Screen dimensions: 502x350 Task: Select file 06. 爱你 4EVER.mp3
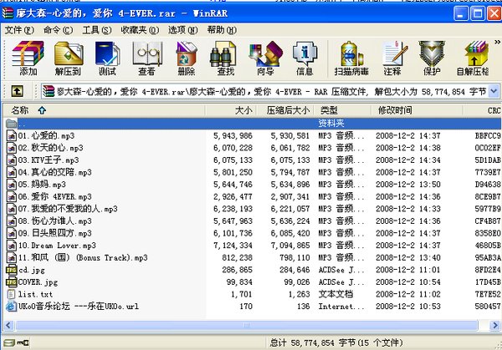[254, 196]
